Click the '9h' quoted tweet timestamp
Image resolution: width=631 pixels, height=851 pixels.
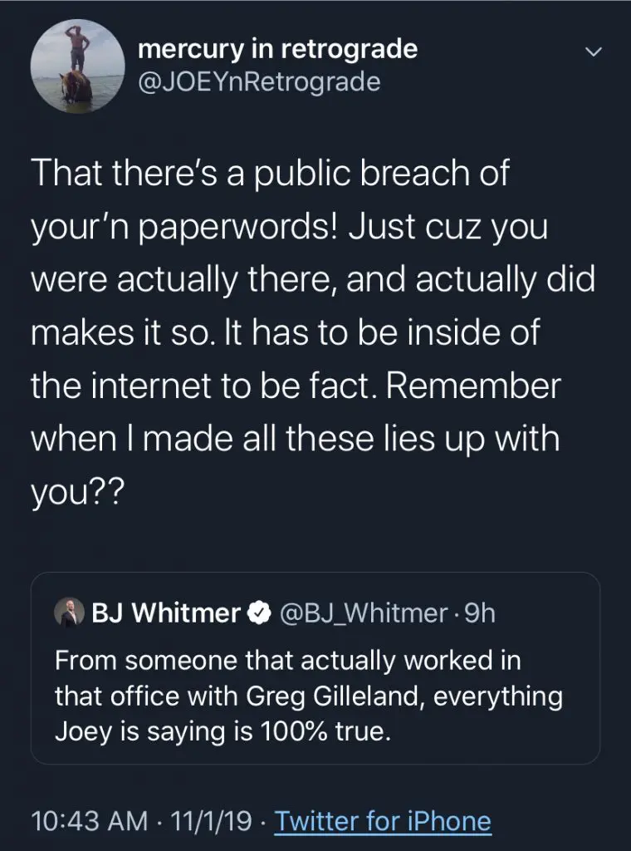[479, 613]
